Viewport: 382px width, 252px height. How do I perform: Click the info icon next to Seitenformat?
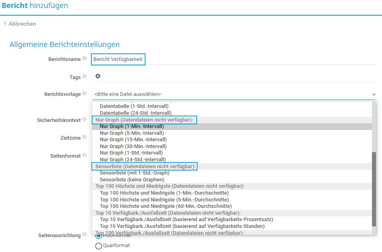point(85,154)
